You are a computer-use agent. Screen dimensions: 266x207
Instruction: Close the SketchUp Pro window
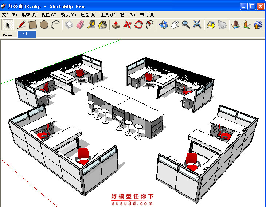[261, 7]
